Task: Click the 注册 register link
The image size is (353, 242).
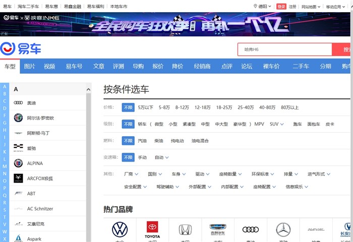Action: click(x=292, y=7)
